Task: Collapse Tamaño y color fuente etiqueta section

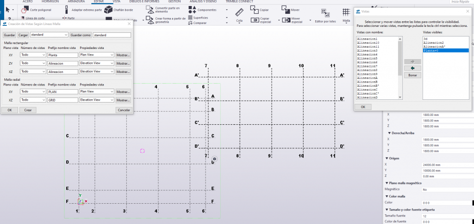Action: [387, 210]
